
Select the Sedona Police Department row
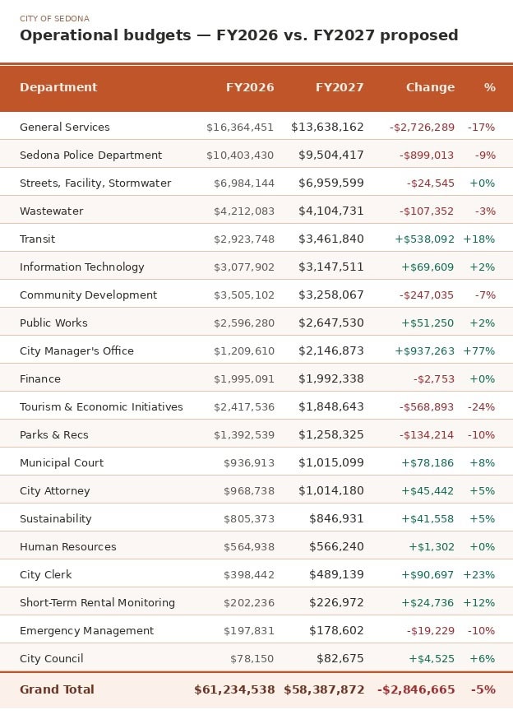coord(256,155)
